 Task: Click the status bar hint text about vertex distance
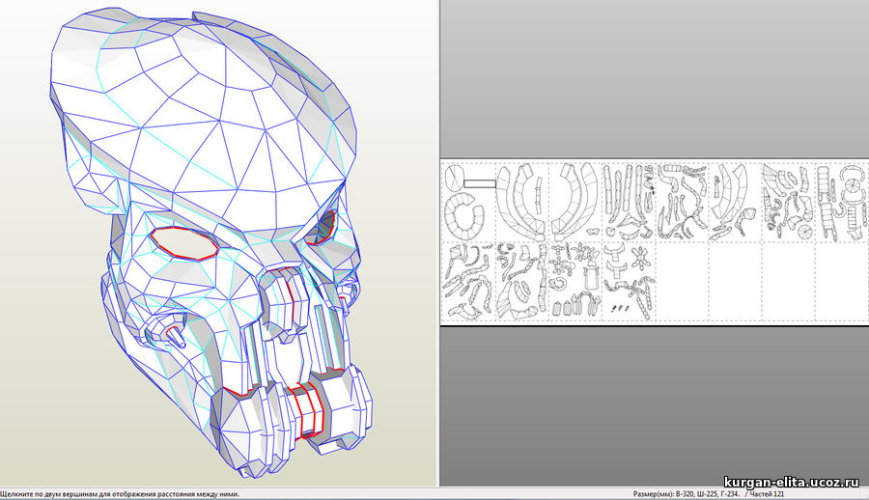(x=121, y=493)
